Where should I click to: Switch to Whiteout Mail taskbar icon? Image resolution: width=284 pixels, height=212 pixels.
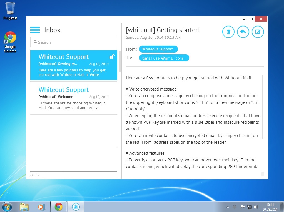pyautogui.click(x=76, y=207)
